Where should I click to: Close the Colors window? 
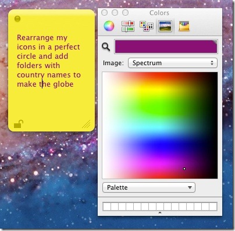click(x=105, y=13)
